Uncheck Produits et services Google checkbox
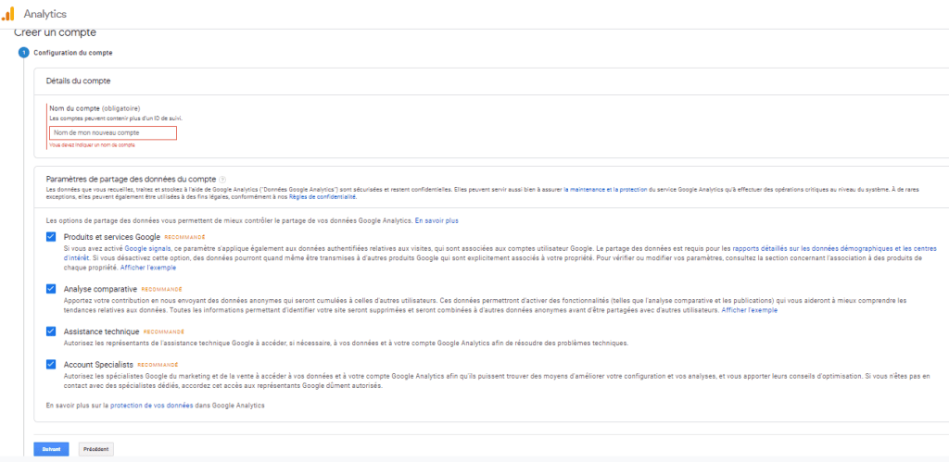Image resolution: width=949 pixels, height=462 pixels. [x=51, y=237]
